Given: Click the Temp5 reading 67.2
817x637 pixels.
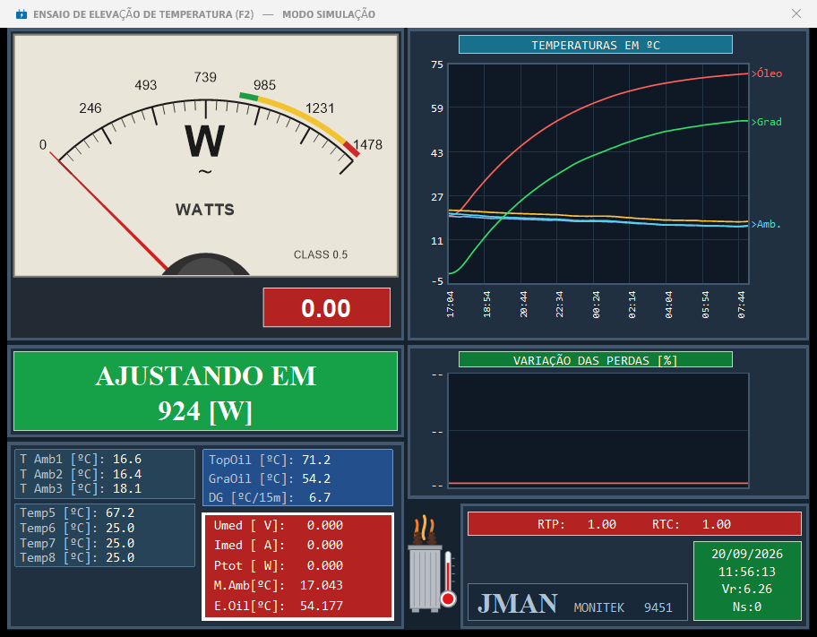Looking at the screenshot, I should (120, 513).
